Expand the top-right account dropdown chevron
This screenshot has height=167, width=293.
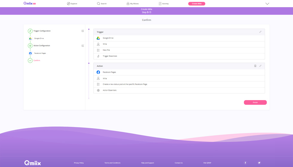coord(267,4)
